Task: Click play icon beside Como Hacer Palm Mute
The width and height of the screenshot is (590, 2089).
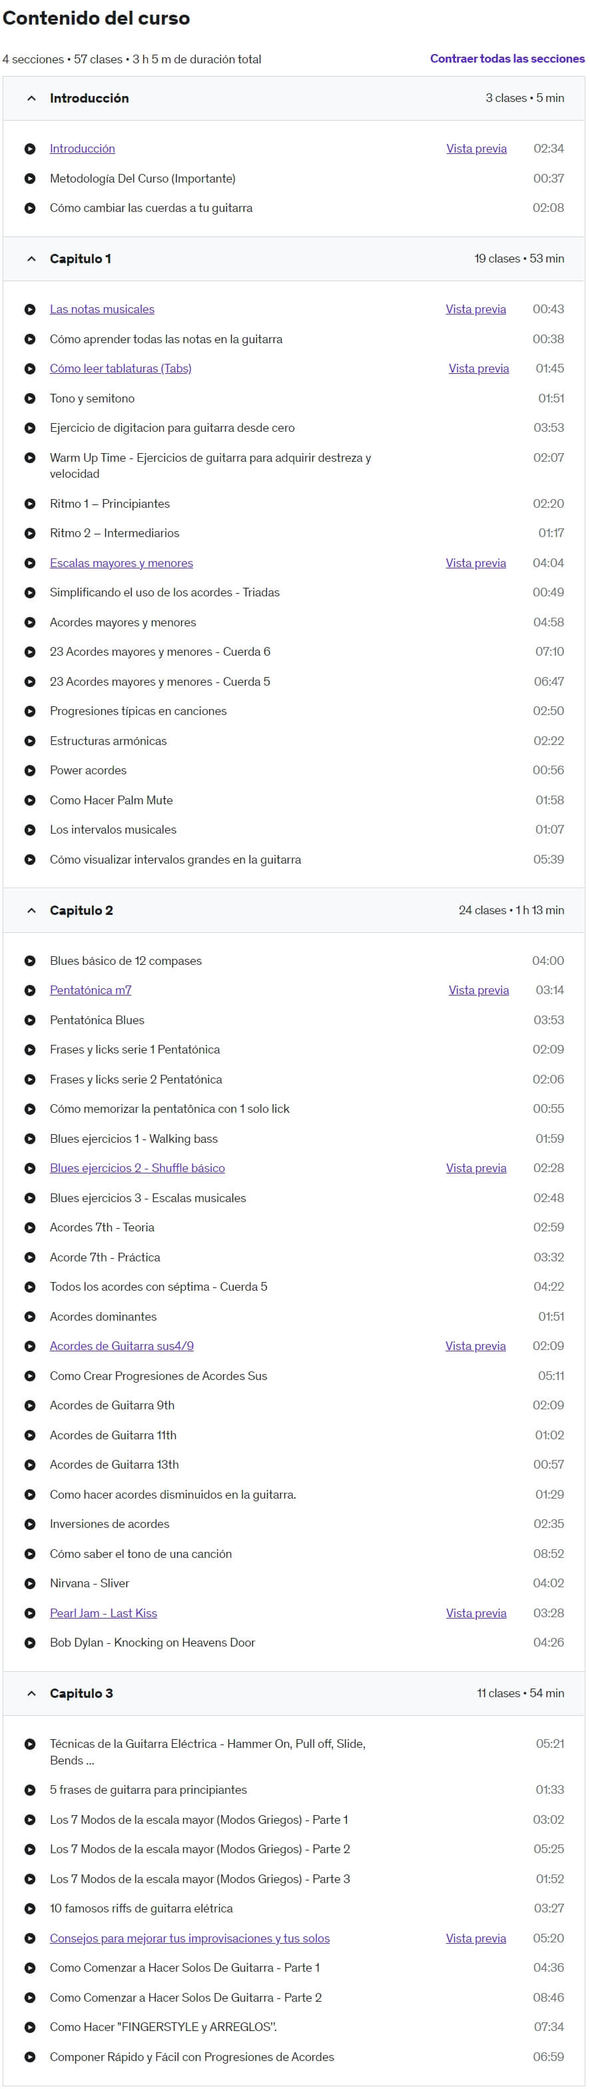Action: point(30,800)
